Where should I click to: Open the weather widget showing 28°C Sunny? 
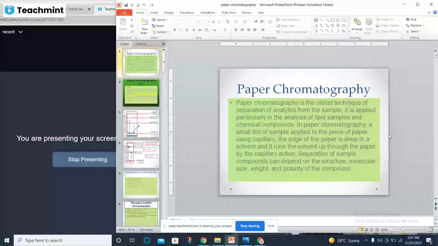(344, 241)
